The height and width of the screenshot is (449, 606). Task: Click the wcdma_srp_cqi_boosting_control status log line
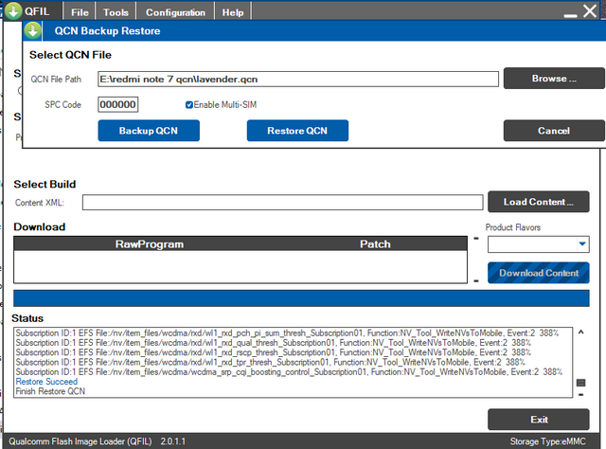pos(289,371)
